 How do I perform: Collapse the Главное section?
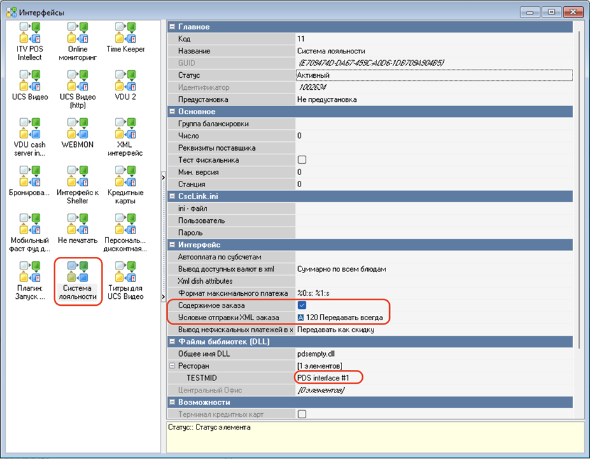pyautogui.click(x=173, y=27)
